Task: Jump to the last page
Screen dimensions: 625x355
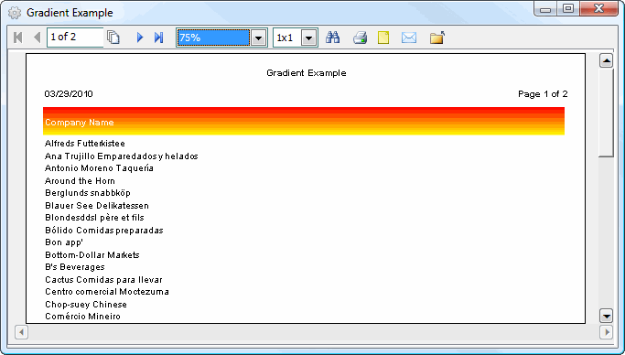Action: pyautogui.click(x=158, y=38)
